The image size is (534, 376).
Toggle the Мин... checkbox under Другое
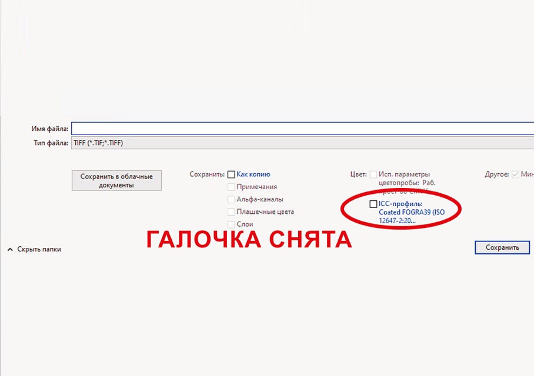[x=516, y=174]
